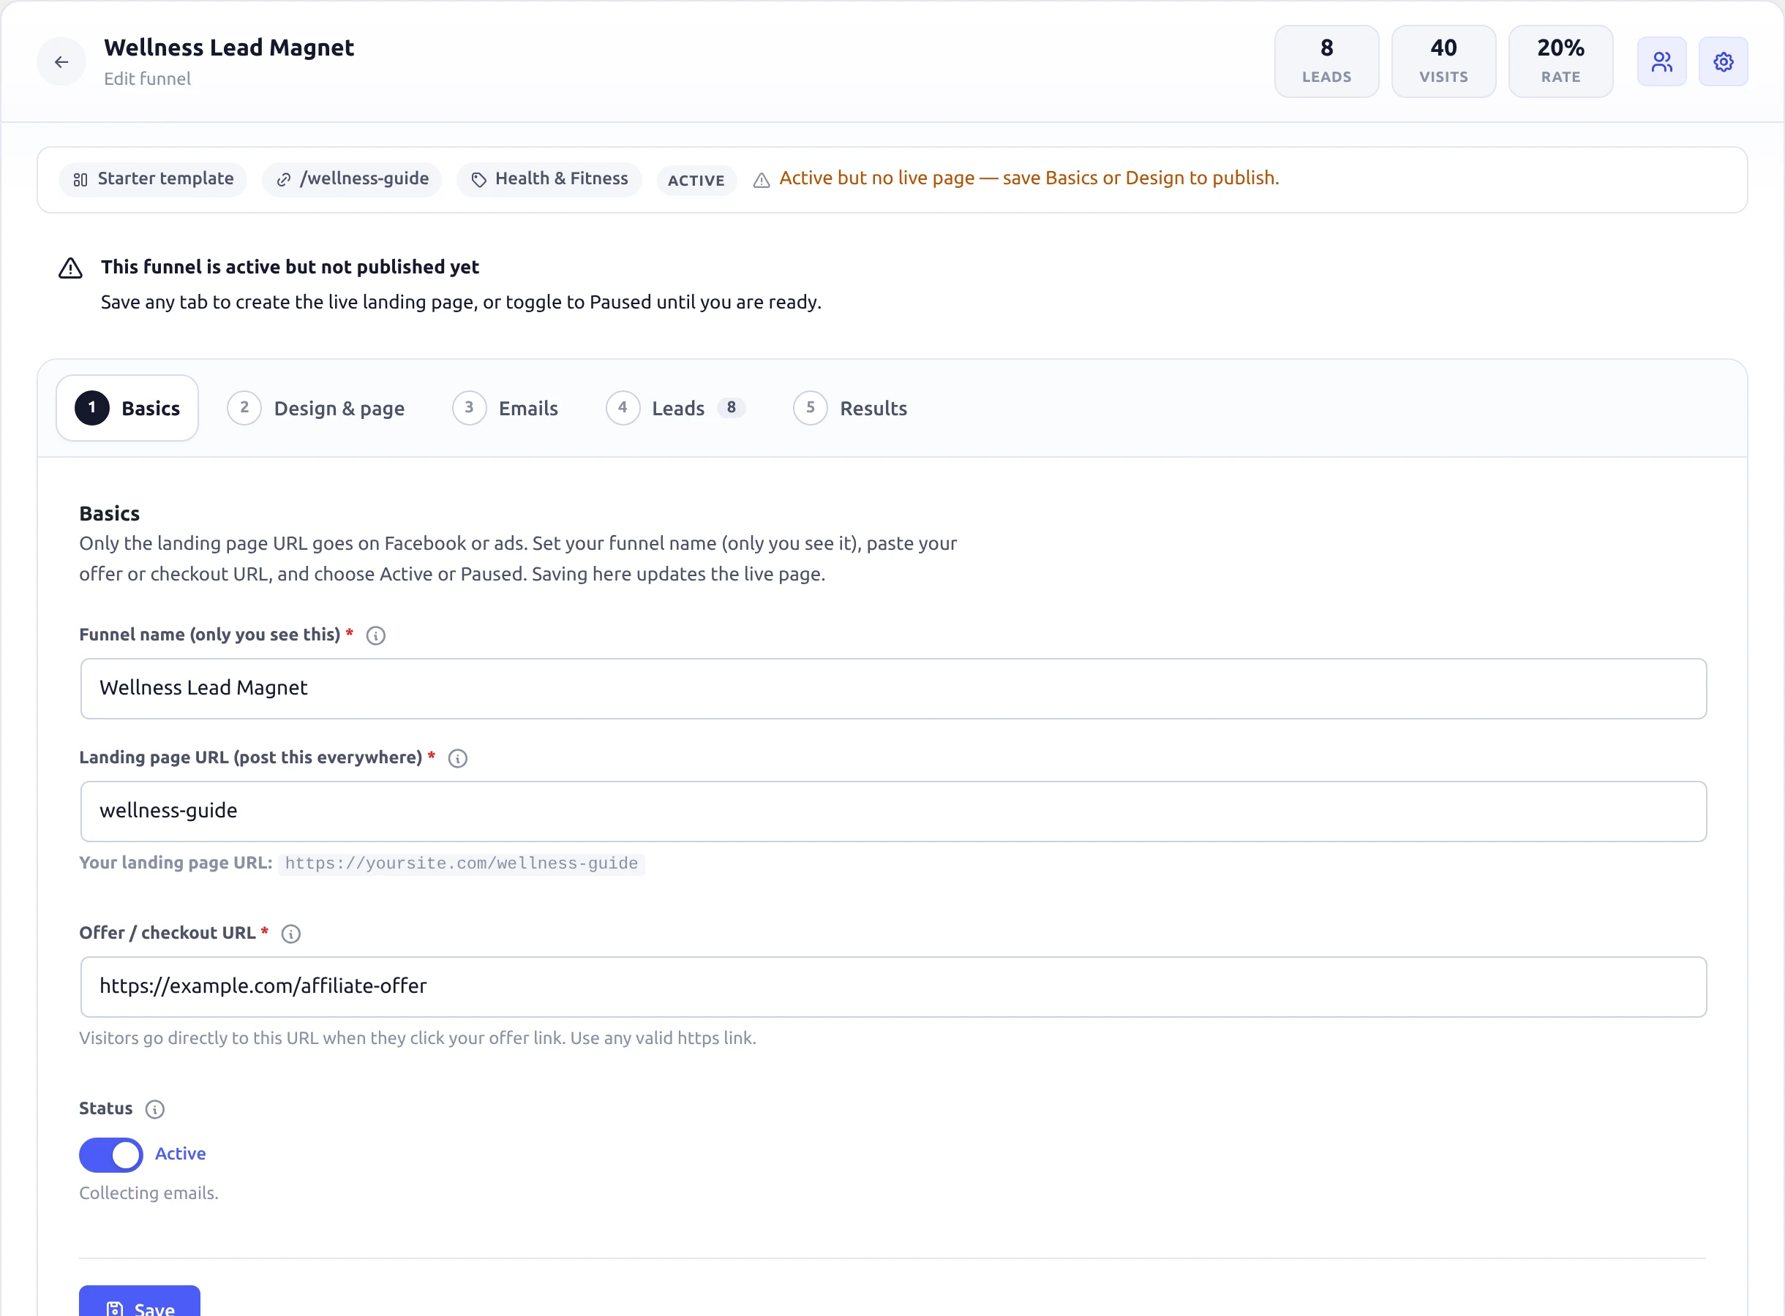The height and width of the screenshot is (1316, 1785).
Task: Click the offer checkout URL info icon
Action: (x=291, y=934)
